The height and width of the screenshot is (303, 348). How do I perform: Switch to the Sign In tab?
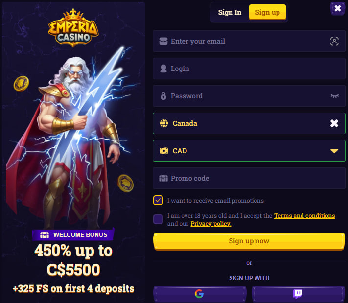[x=230, y=12]
